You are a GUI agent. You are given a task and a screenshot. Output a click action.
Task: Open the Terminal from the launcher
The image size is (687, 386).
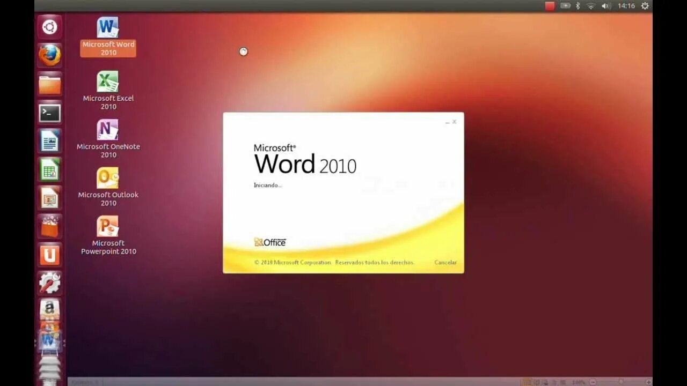point(50,113)
